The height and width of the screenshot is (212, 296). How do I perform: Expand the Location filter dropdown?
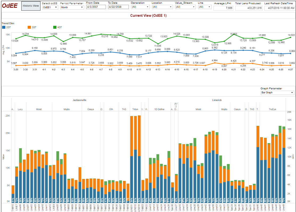tap(162, 7)
